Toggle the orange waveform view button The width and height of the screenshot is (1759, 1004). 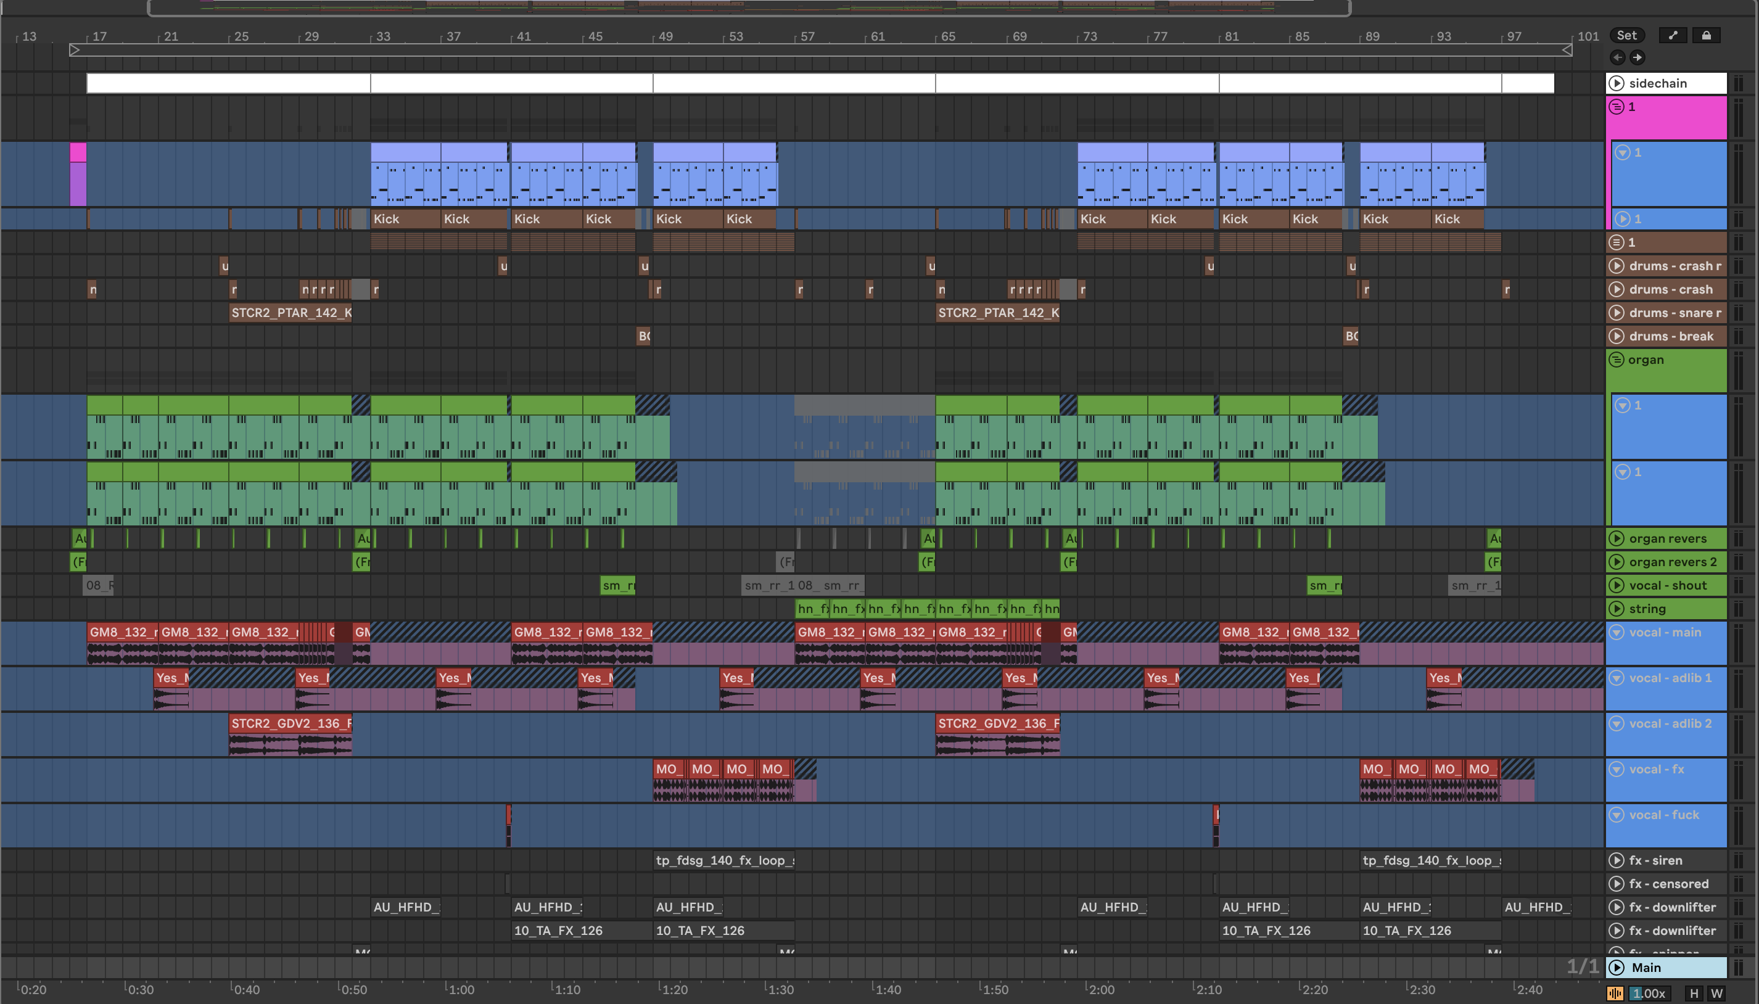pyautogui.click(x=1615, y=994)
